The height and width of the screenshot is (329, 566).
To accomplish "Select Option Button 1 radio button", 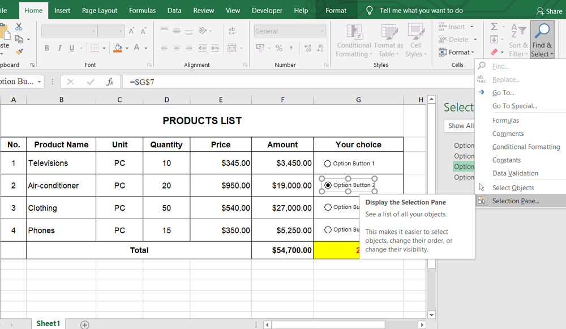I will pos(327,164).
